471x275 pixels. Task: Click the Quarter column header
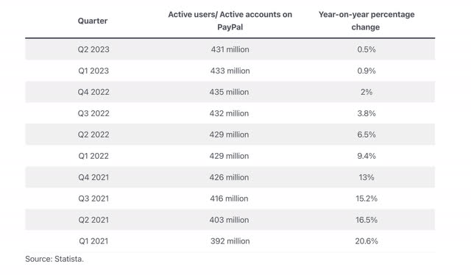93,21
